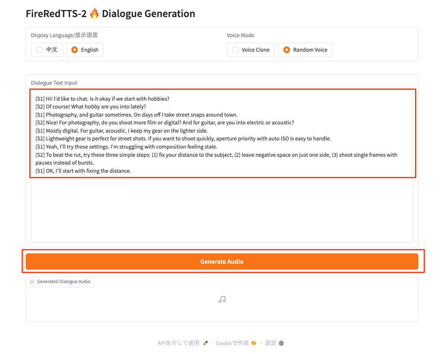This screenshot has width=444, height=354.
Task: Open the Generated Dialogue Audio label tab
Action: point(60,282)
